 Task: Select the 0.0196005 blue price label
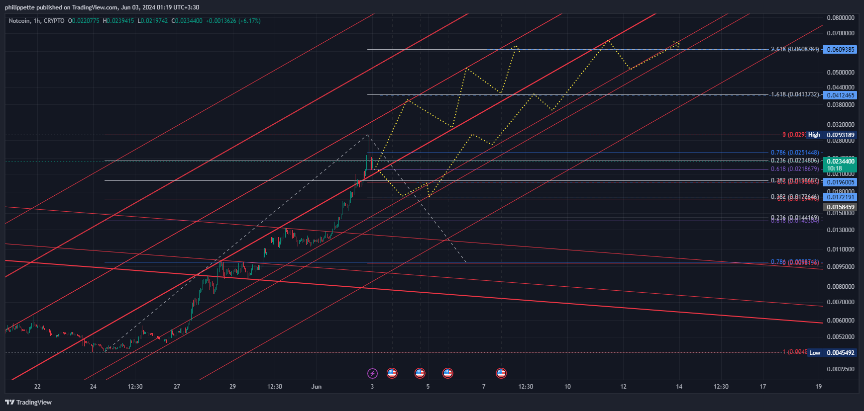(840, 182)
